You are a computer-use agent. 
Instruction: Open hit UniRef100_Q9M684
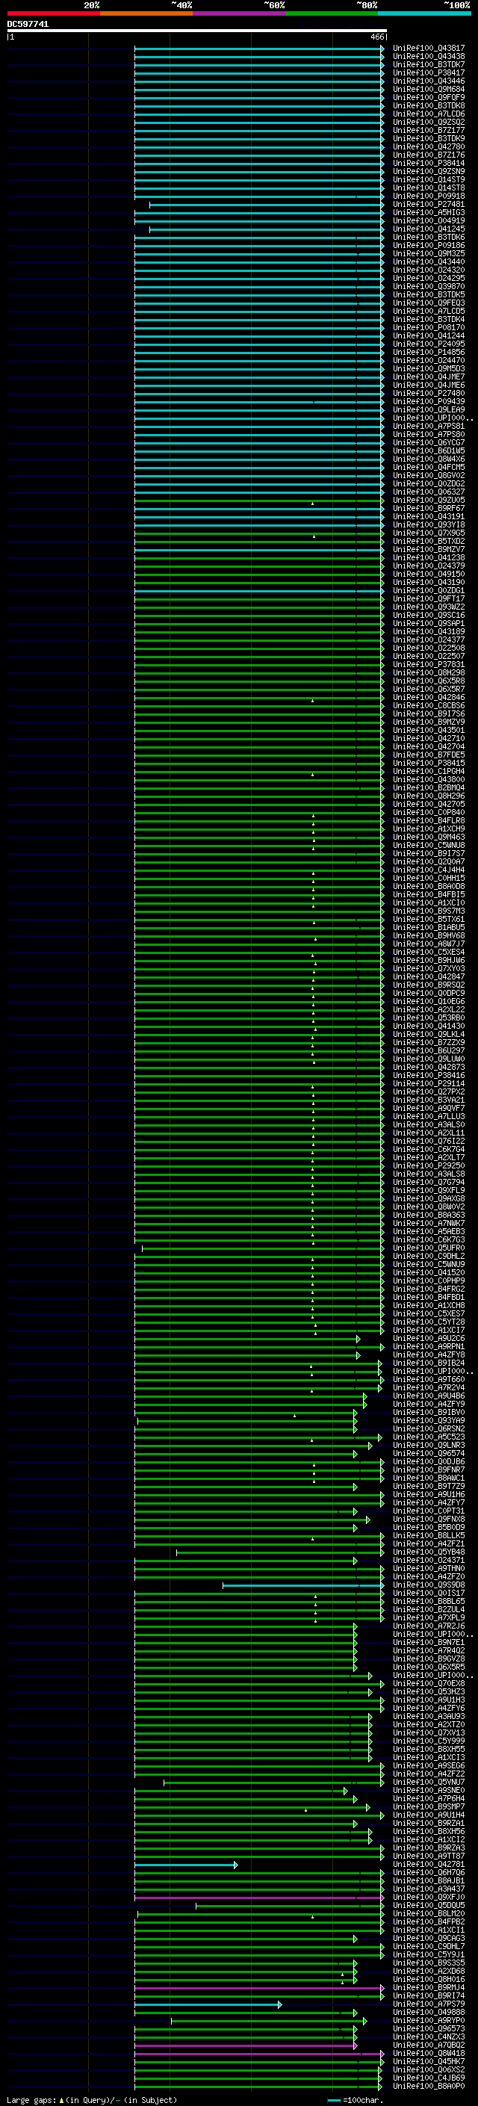429,89
